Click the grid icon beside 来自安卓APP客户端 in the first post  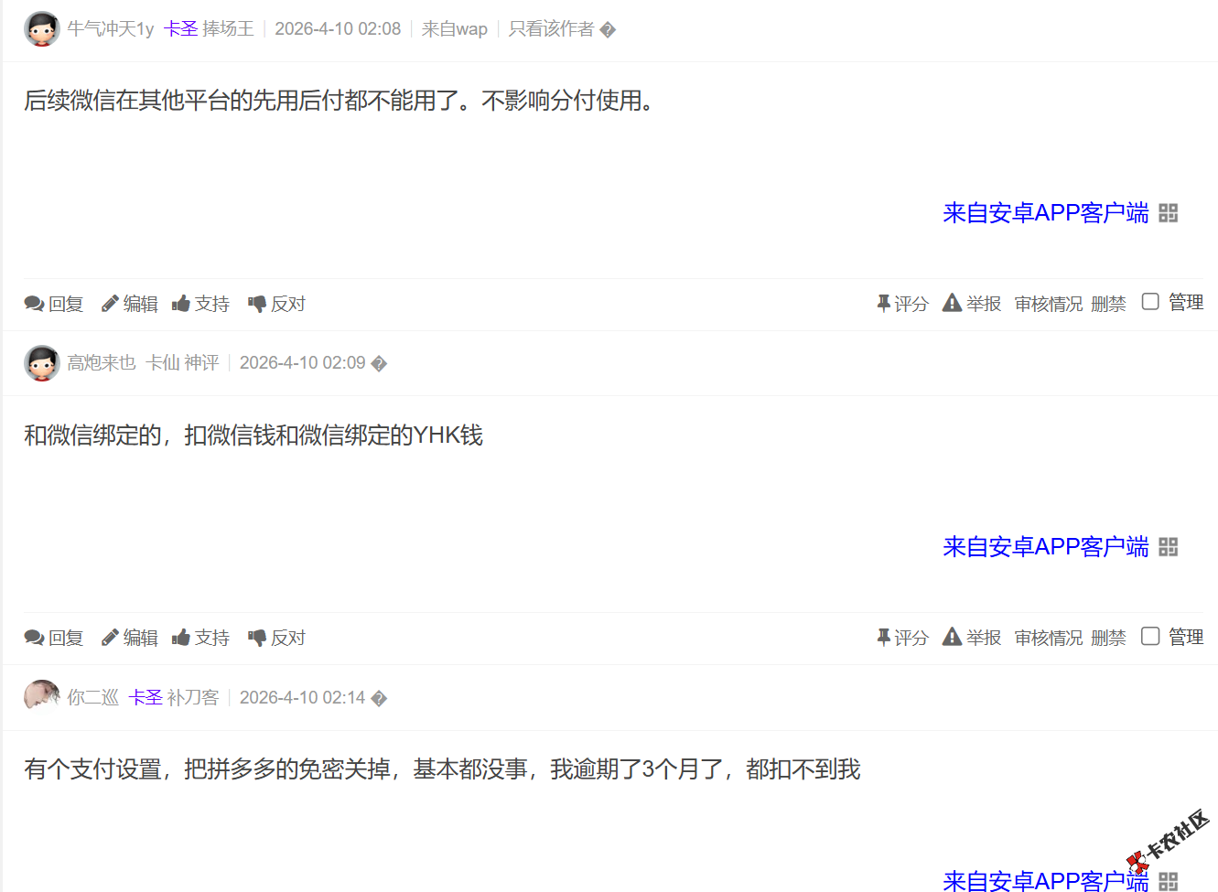[x=1169, y=212]
